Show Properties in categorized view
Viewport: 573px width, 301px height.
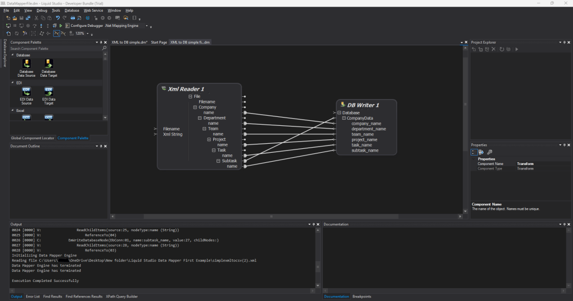pos(474,152)
